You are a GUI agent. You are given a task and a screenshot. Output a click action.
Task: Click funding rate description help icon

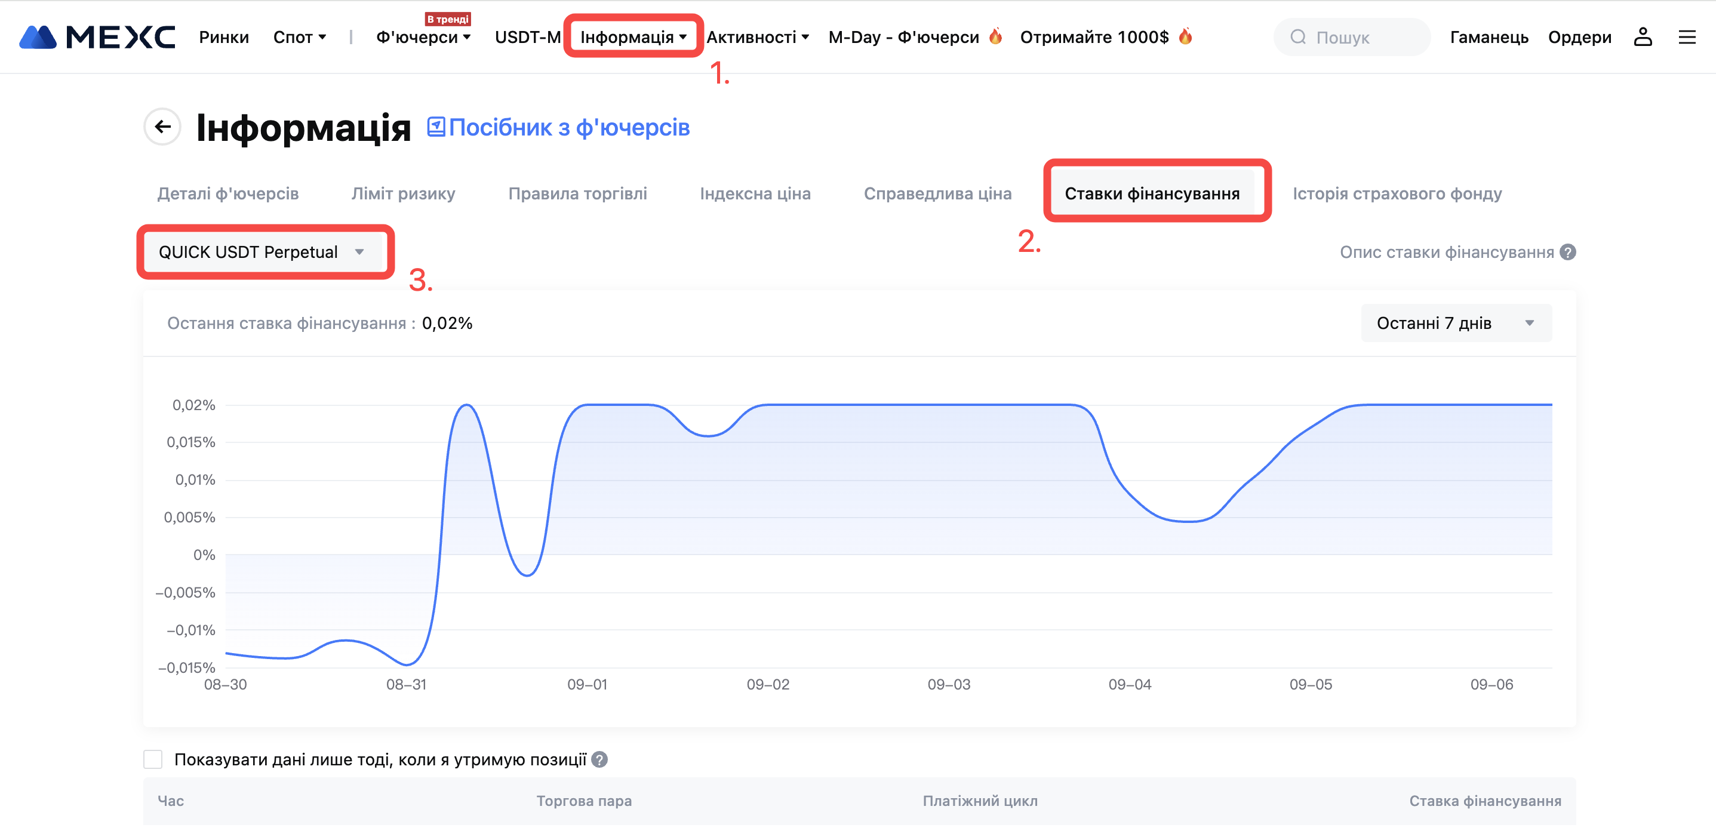[1568, 253]
